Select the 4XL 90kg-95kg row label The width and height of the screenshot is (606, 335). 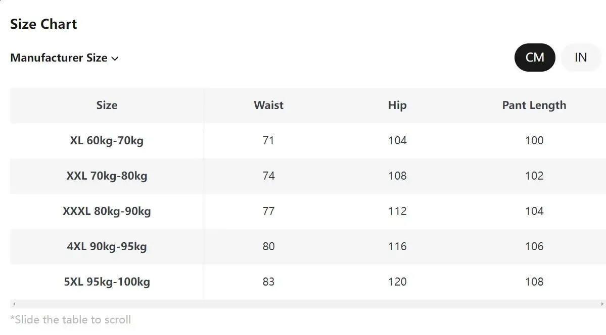pos(107,247)
